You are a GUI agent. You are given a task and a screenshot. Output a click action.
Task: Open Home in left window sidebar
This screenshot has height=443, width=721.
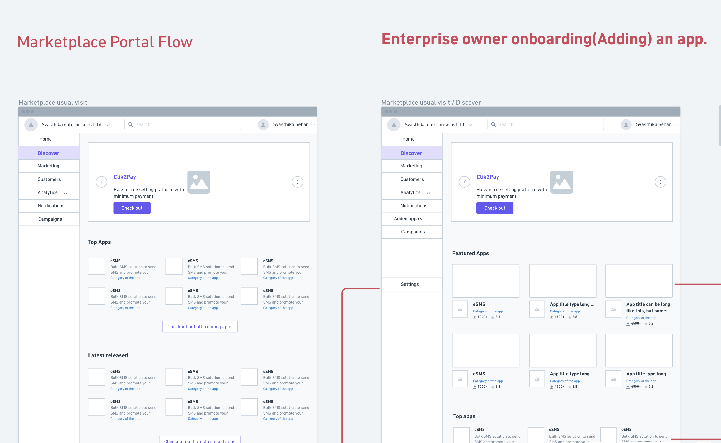49,139
